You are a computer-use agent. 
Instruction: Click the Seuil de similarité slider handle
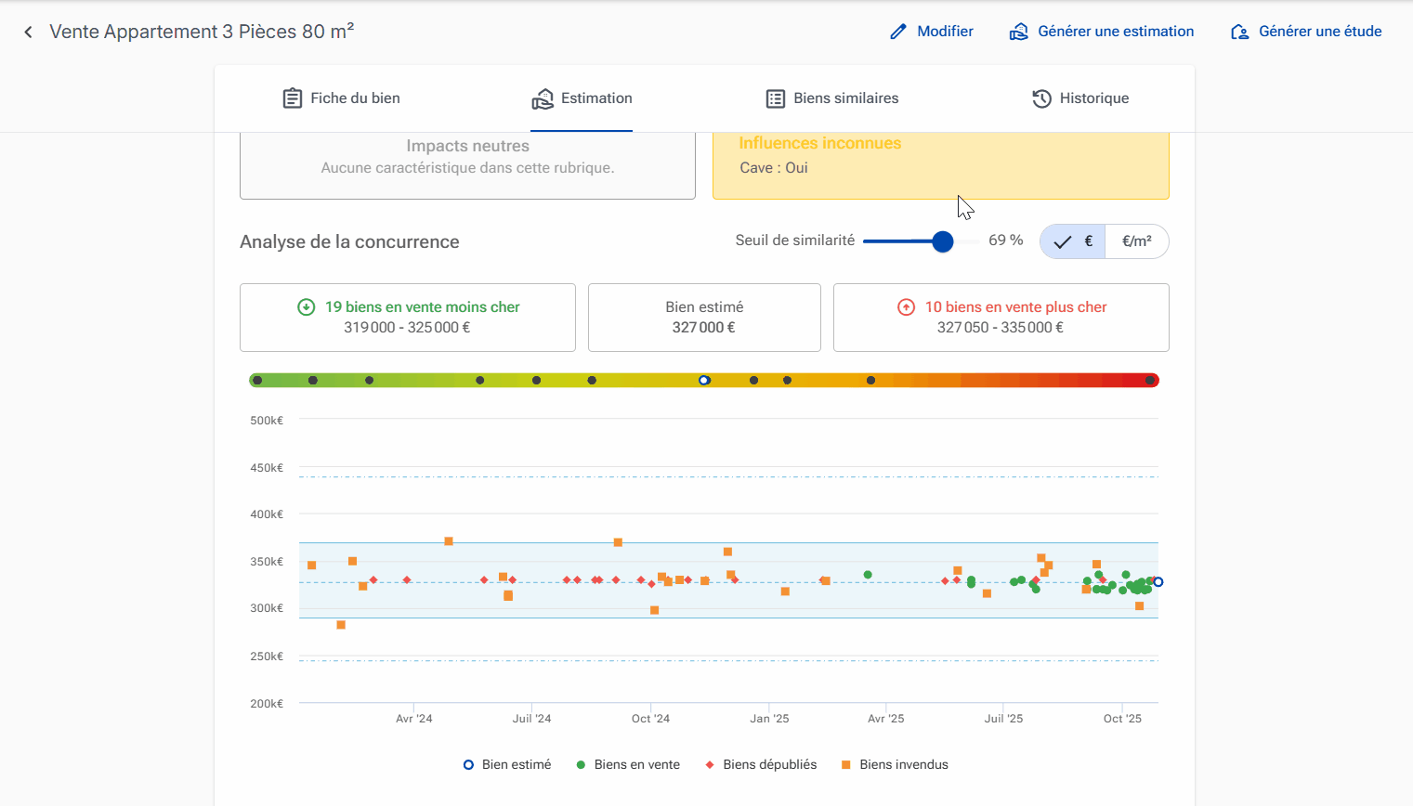point(943,241)
